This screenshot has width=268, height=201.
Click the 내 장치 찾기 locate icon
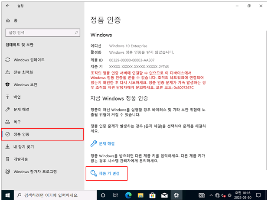7,147
